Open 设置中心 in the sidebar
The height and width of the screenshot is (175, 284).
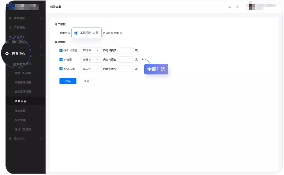[x=18, y=54]
